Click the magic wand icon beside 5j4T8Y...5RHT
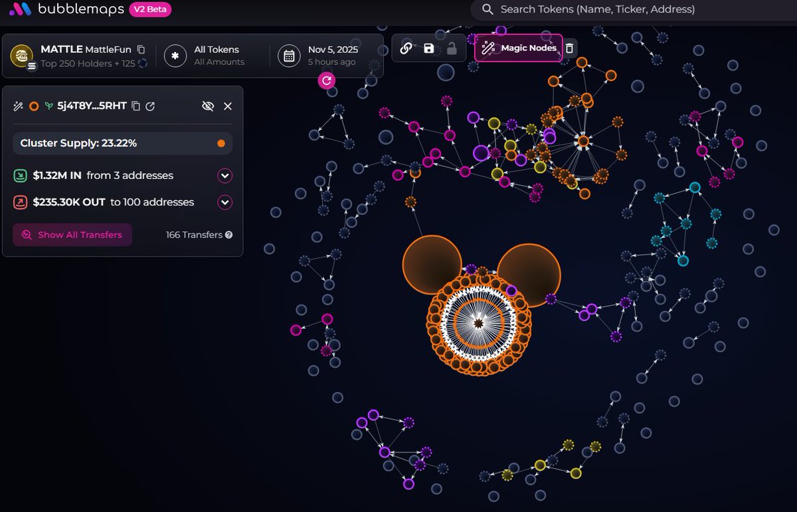 pyautogui.click(x=19, y=106)
